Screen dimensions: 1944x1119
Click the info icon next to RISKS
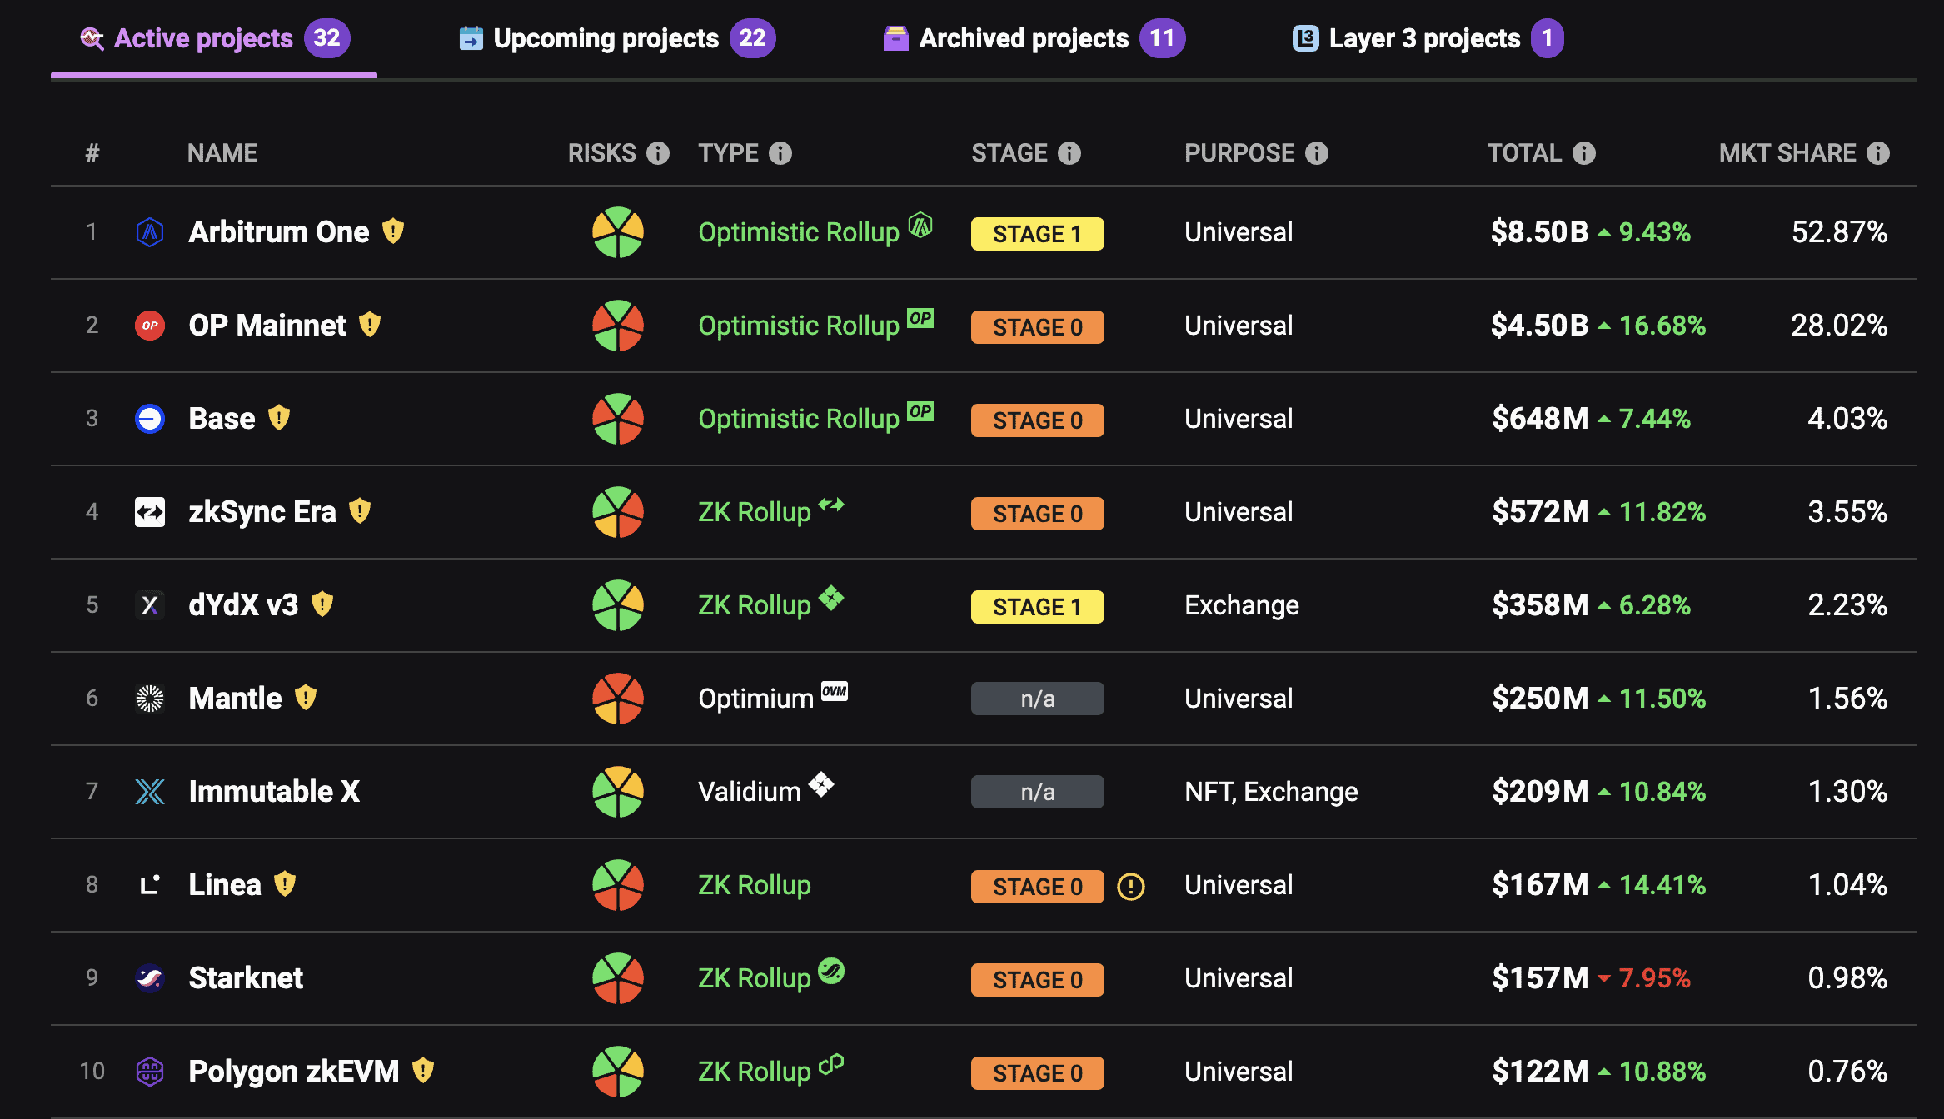(x=658, y=153)
